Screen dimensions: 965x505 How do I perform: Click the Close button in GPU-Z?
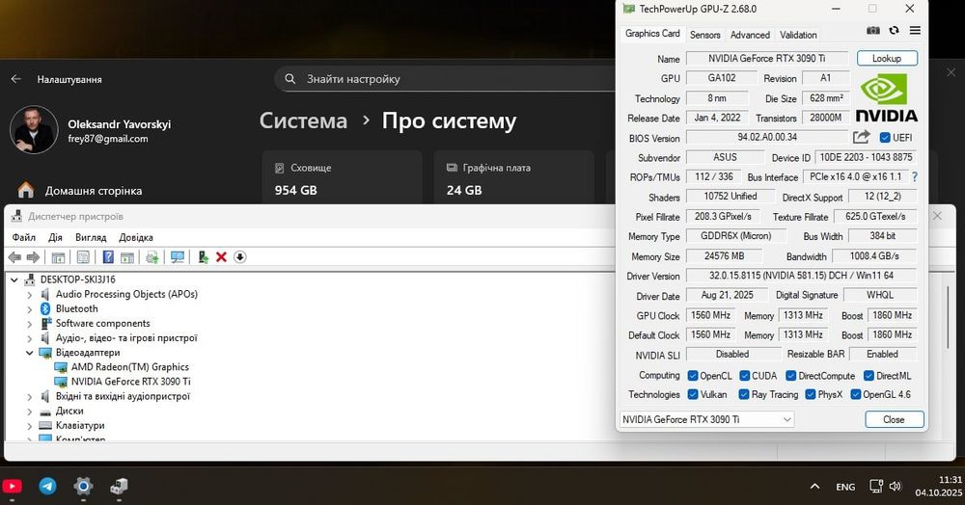pyautogui.click(x=895, y=419)
